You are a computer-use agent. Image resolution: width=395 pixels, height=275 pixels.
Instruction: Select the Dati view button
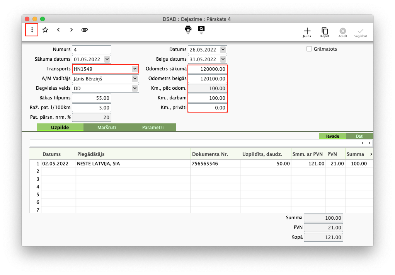359,136
